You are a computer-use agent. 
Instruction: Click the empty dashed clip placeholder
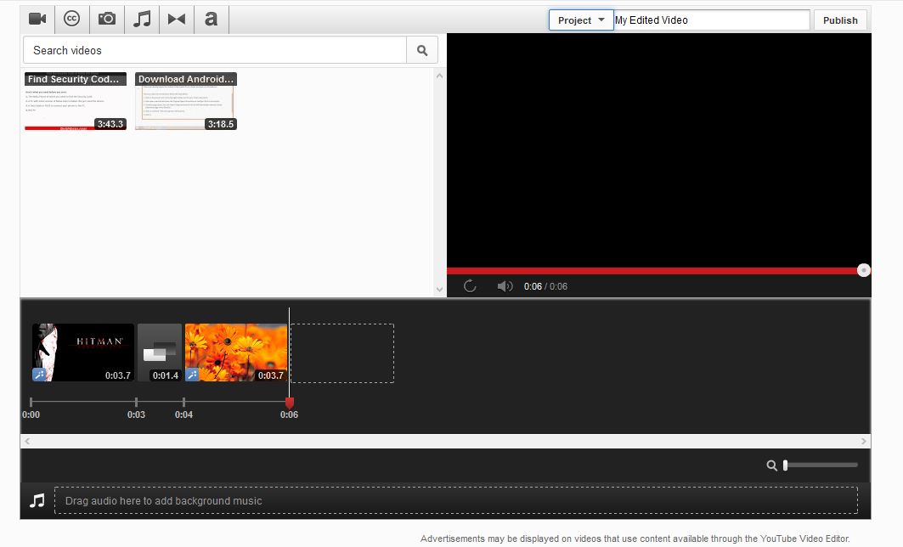(342, 353)
